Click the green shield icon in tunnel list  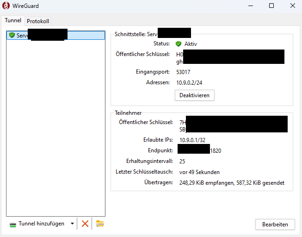pyautogui.click(x=12, y=36)
